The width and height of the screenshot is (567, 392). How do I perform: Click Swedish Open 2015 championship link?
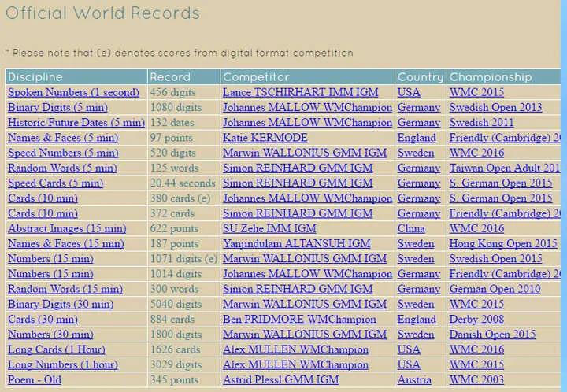click(x=496, y=259)
